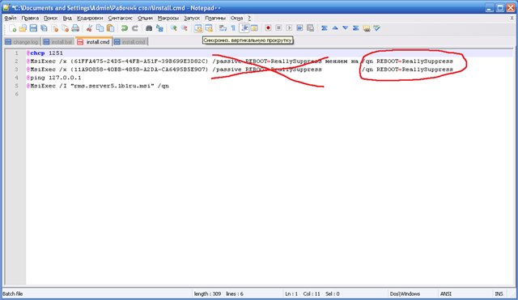
Task: Open the Опции menu
Action: [145, 18]
